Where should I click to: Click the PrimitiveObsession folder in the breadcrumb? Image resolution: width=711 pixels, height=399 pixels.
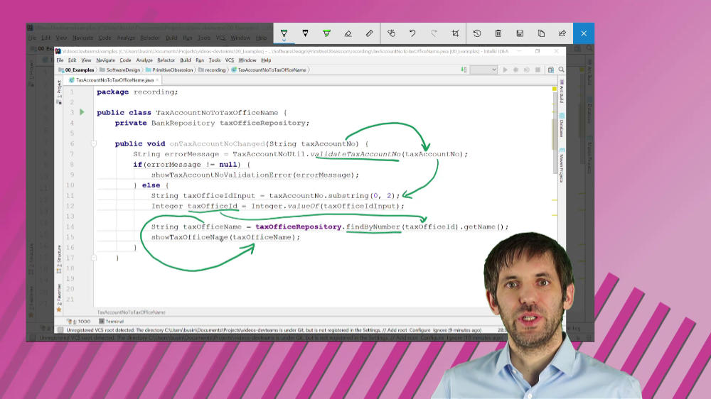tap(171, 70)
